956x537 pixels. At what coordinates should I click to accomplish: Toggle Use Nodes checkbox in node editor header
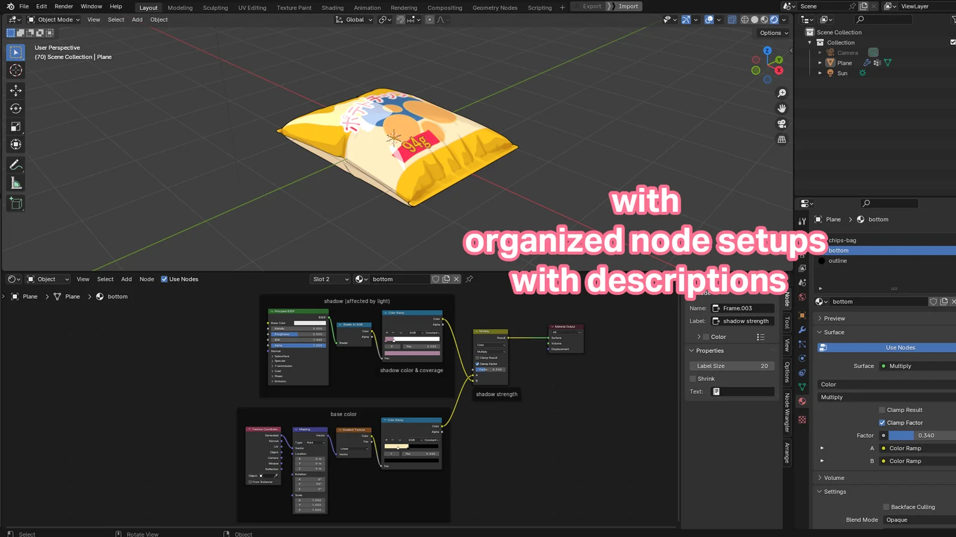click(x=164, y=279)
